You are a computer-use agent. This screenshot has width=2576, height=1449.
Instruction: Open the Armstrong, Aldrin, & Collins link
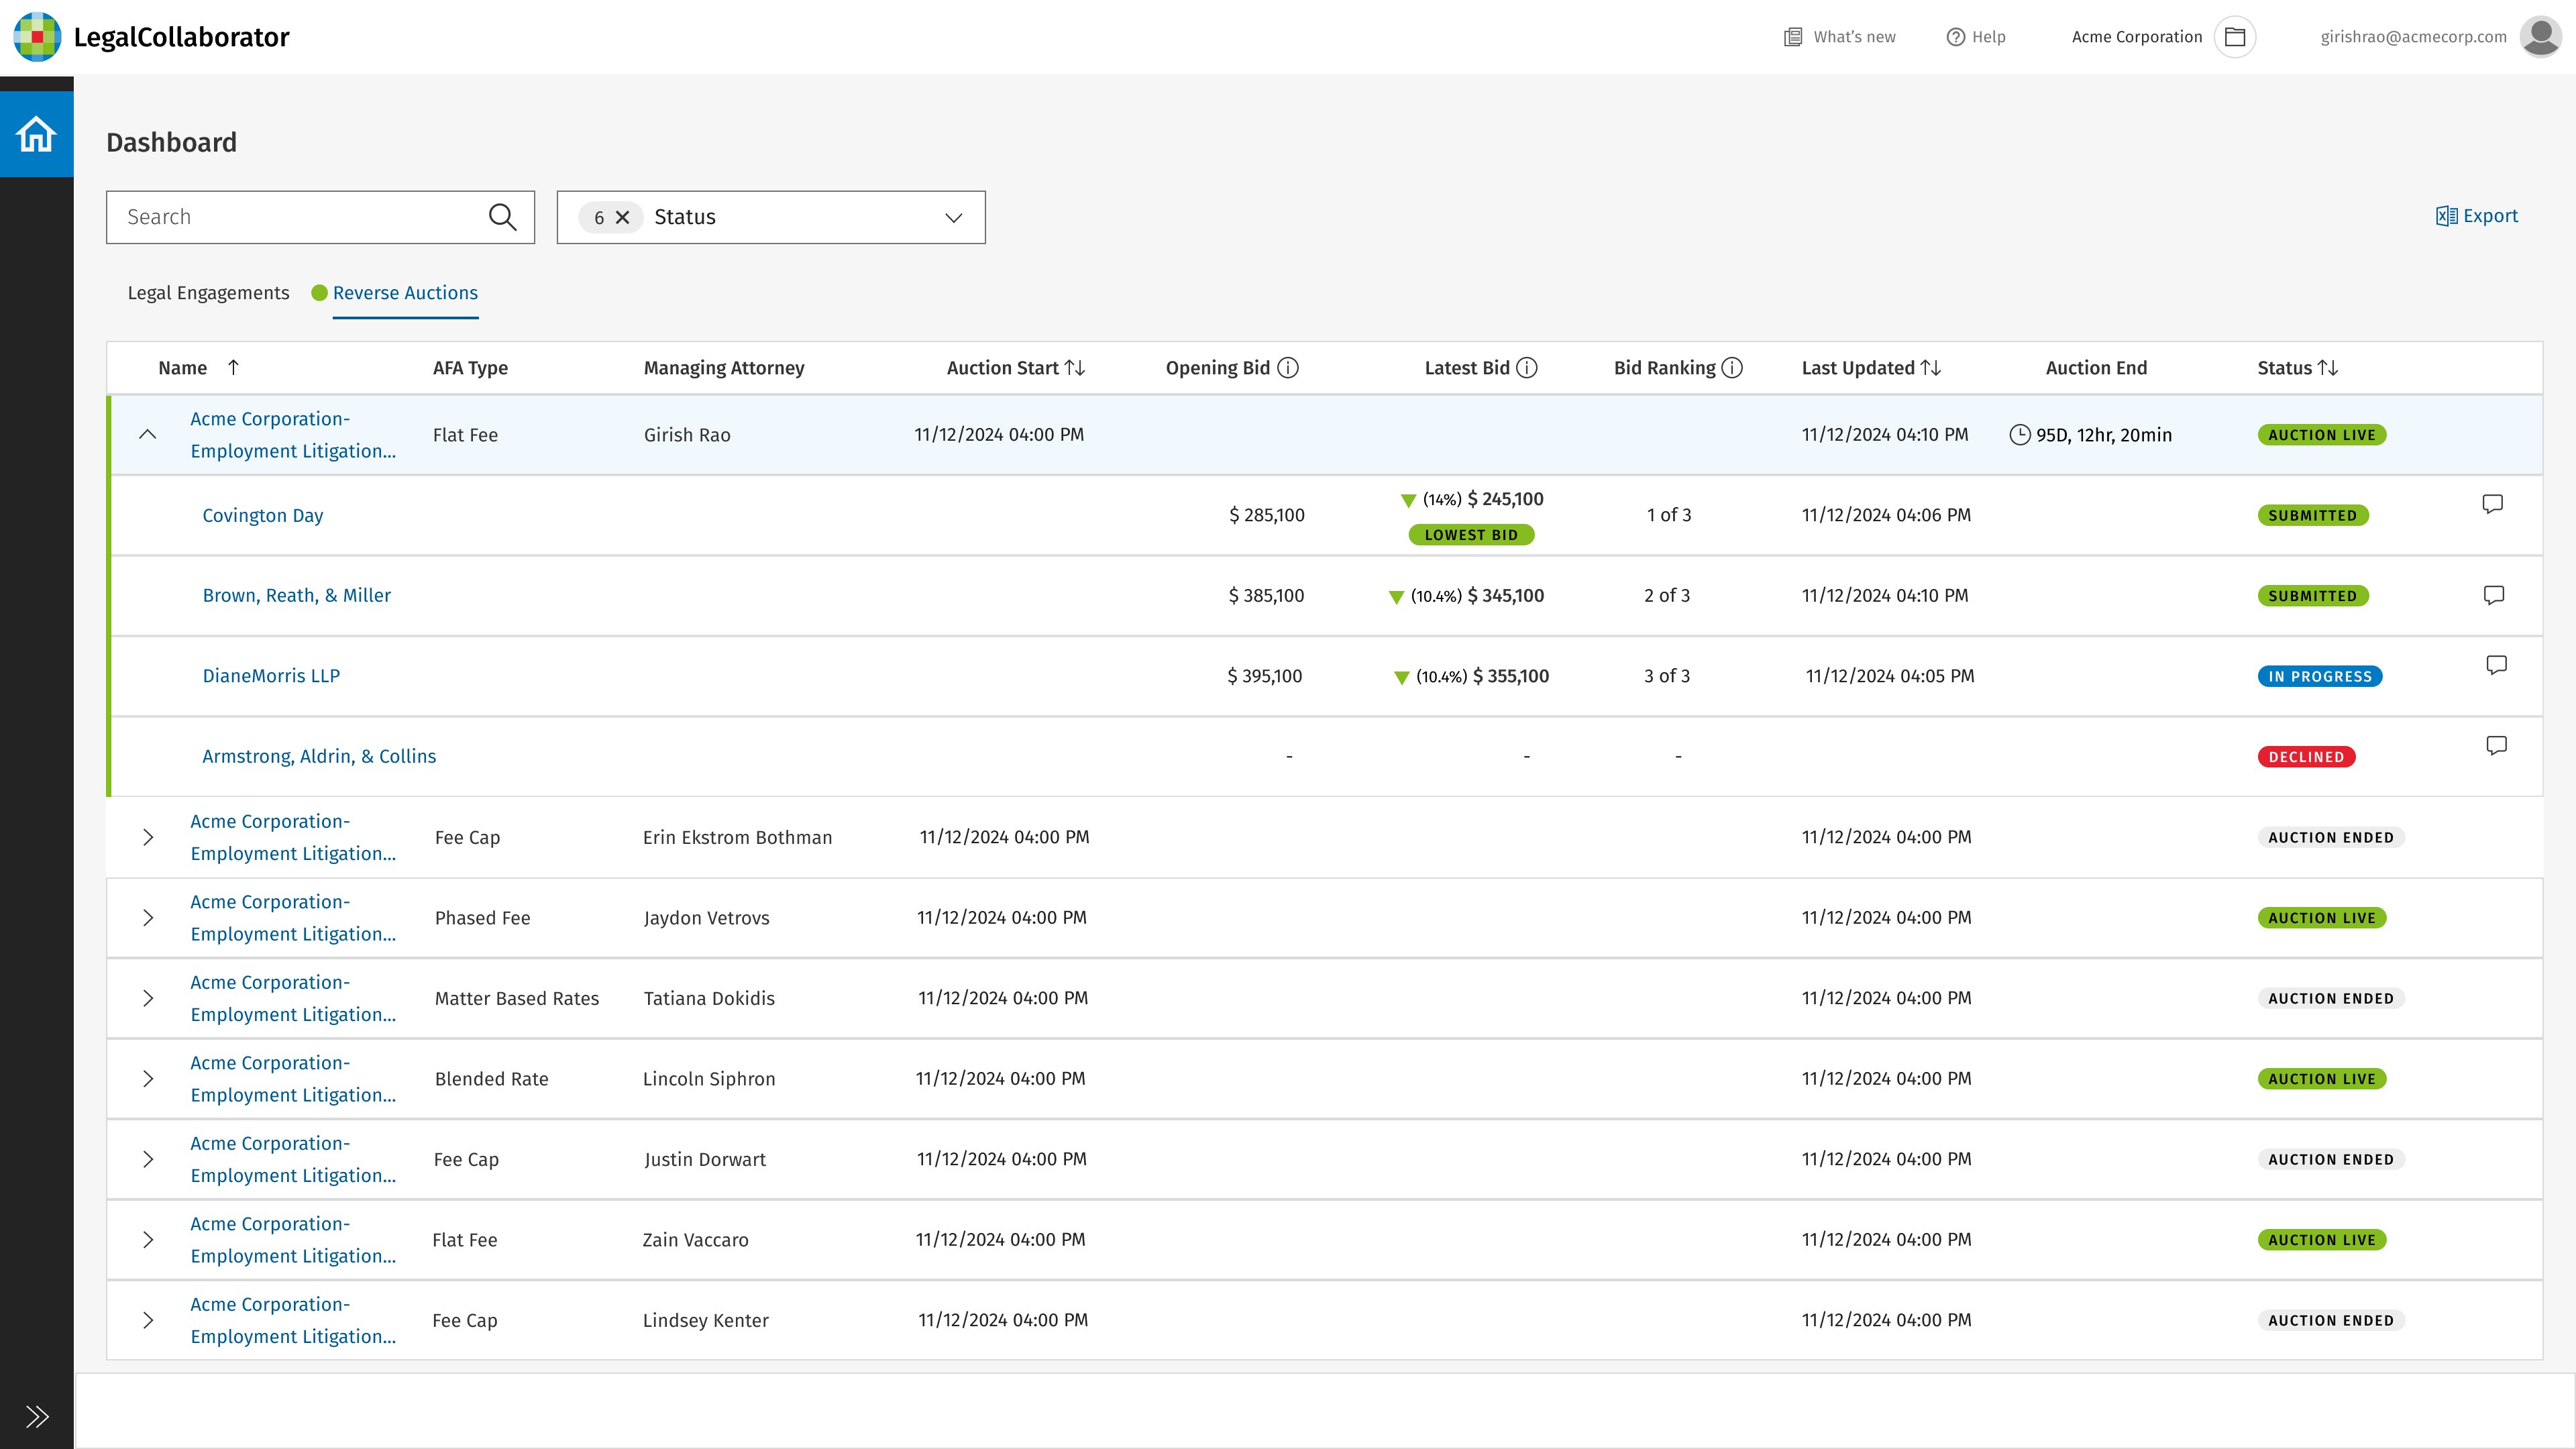319,756
